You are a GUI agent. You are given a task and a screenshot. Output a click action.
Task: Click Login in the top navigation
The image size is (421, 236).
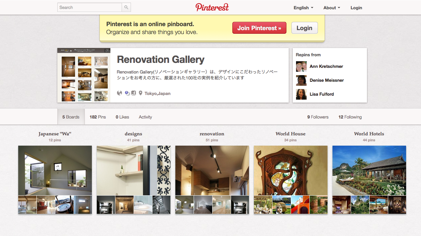point(356,8)
